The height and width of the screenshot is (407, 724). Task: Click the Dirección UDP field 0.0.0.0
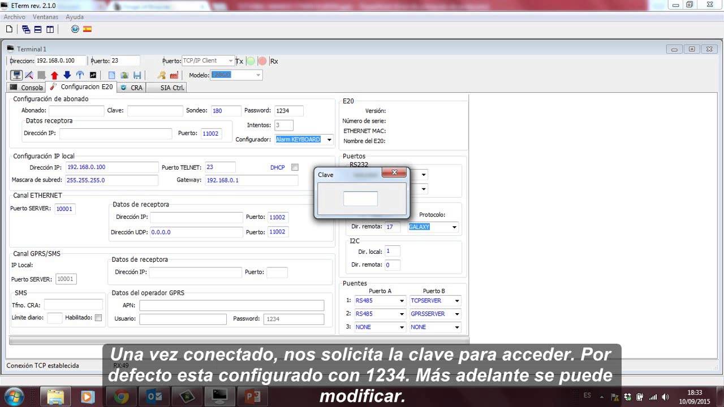click(196, 232)
